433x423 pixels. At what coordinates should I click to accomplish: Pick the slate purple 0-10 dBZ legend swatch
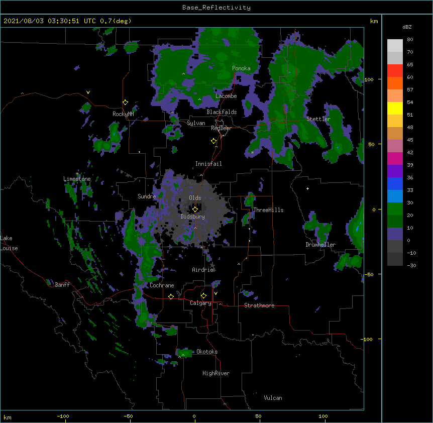[x=395, y=234]
